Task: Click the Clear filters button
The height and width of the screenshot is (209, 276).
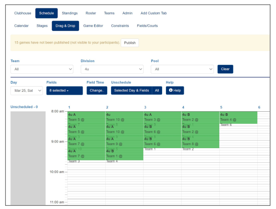Action: pos(225,69)
